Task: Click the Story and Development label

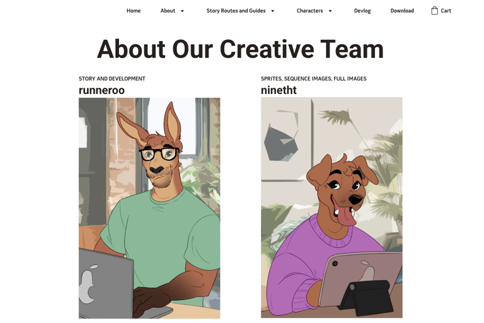Action: coord(112,79)
